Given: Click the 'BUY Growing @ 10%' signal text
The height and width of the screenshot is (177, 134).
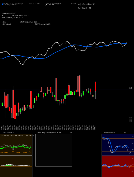Looking at the screenshot, I should (x=43, y=24).
